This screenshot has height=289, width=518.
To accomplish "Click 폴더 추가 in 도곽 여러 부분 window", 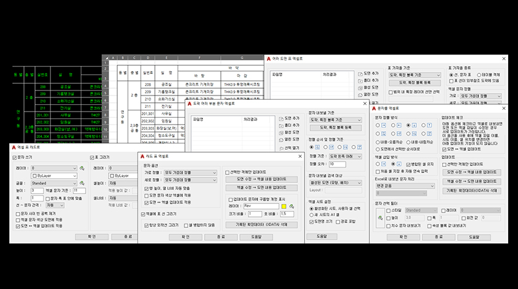I will [x=289, y=126].
